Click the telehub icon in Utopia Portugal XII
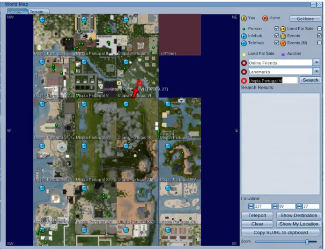The image size is (325, 249). (84, 146)
